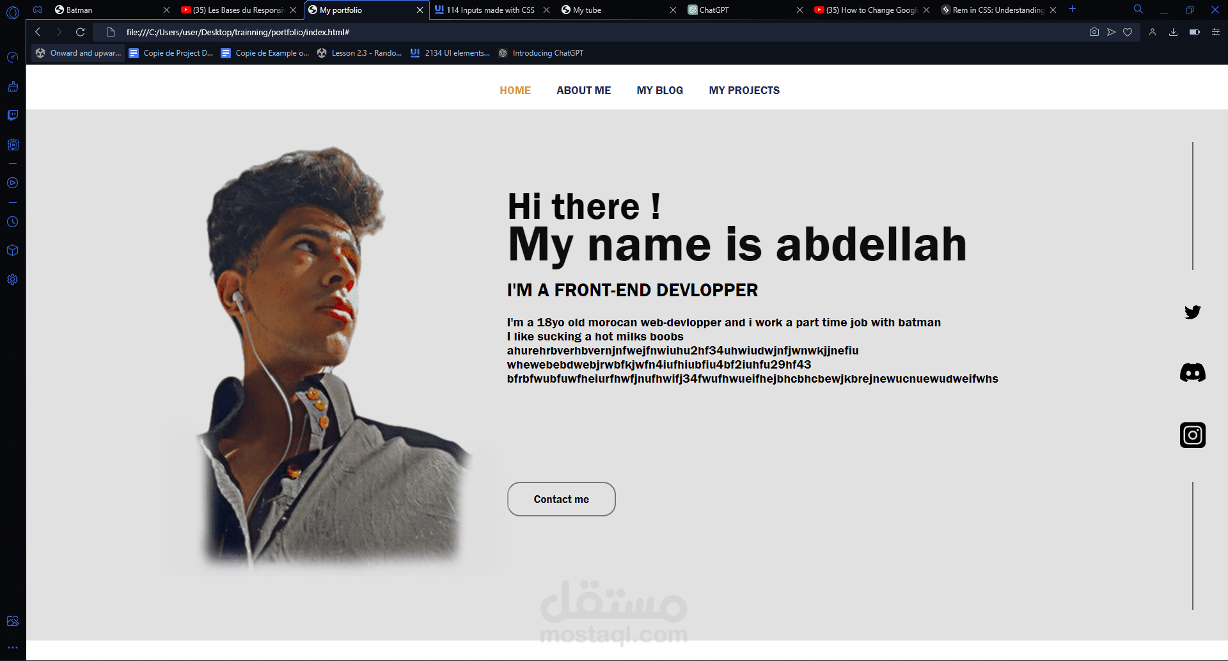This screenshot has width=1228, height=661.
Task: Click the Contact me button
Action: [561, 499]
